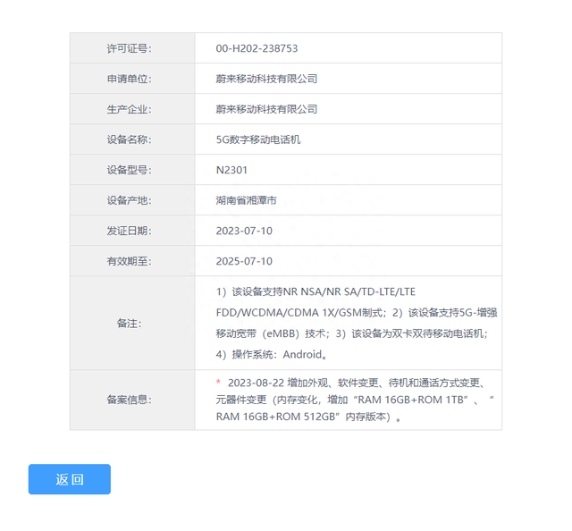Viewport: 572px width, 531px height.
Task: Click the 备注 label
Action: click(129, 323)
